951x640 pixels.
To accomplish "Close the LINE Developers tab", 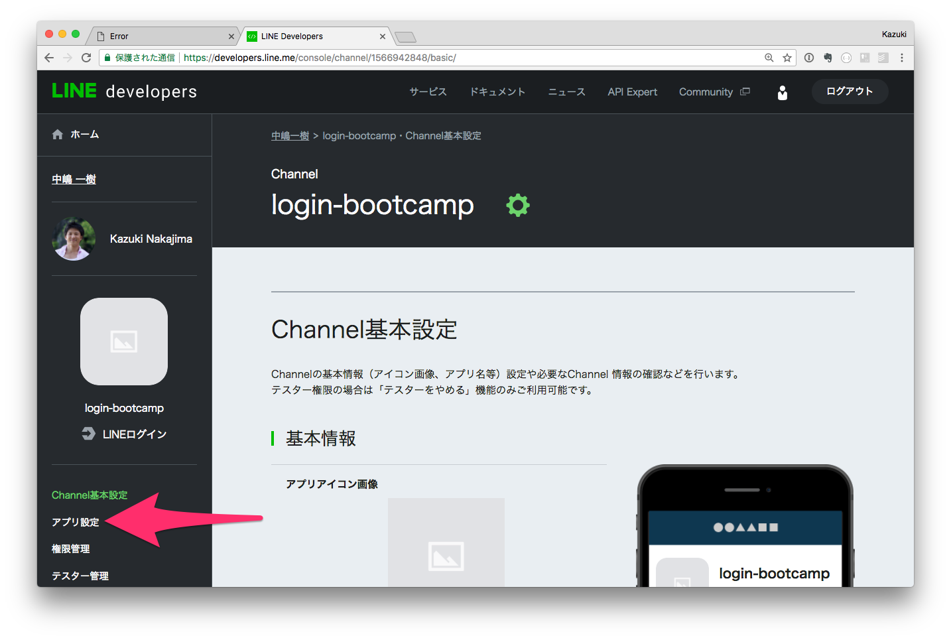I will (x=383, y=36).
